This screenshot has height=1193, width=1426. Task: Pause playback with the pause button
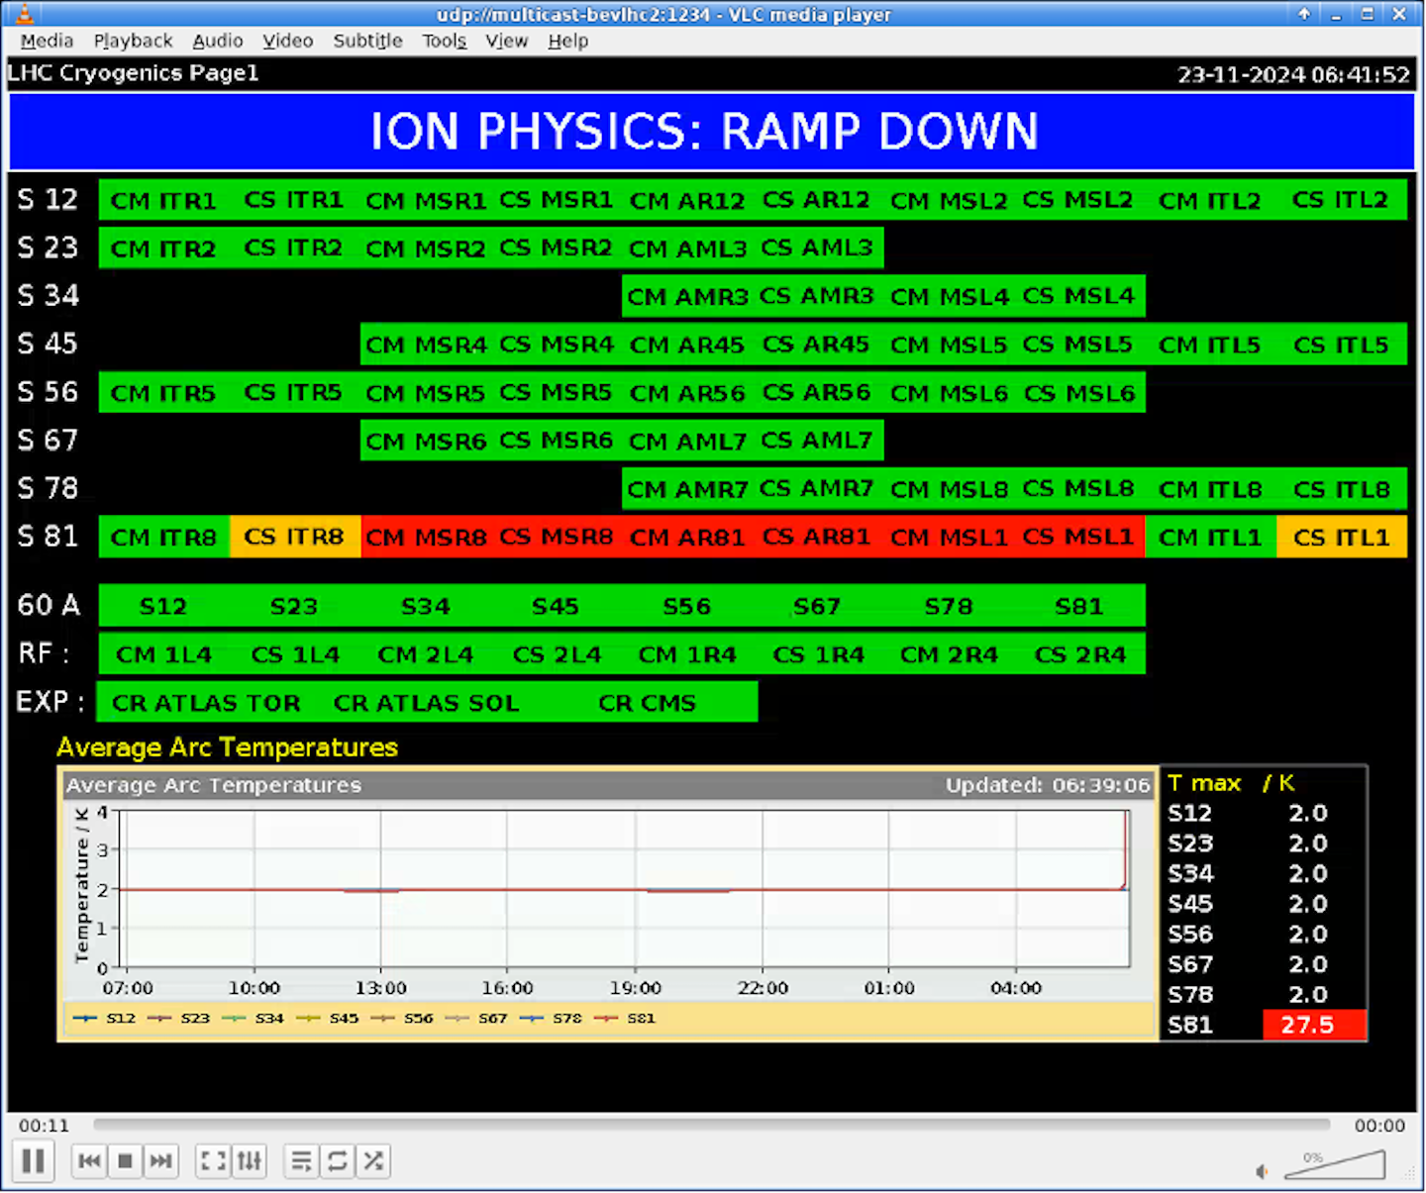click(33, 1160)
